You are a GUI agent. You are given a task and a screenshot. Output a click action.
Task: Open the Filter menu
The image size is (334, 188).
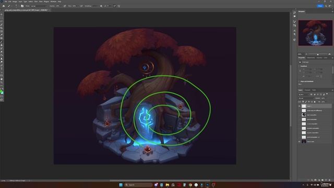point(36,2)
